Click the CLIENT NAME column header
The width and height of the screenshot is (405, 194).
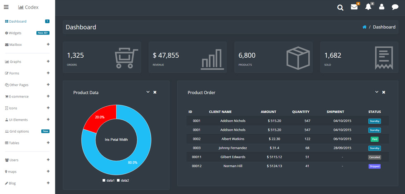[220, 112]
